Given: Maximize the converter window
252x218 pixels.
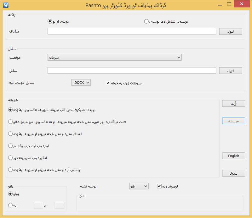Looking at the screenshot, I should click(229, 4).
